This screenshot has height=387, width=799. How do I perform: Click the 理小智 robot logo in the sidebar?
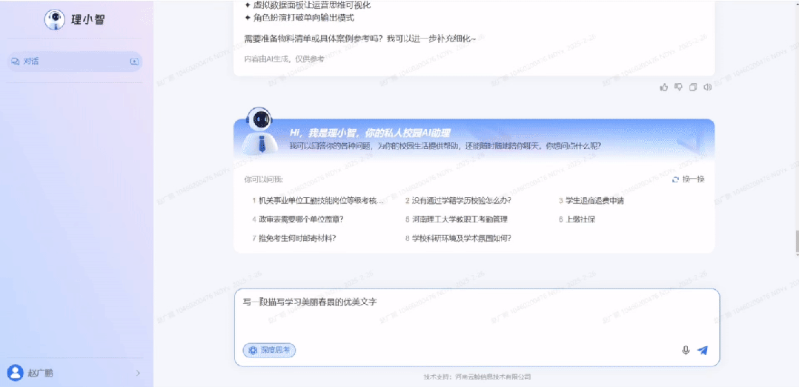55,20
